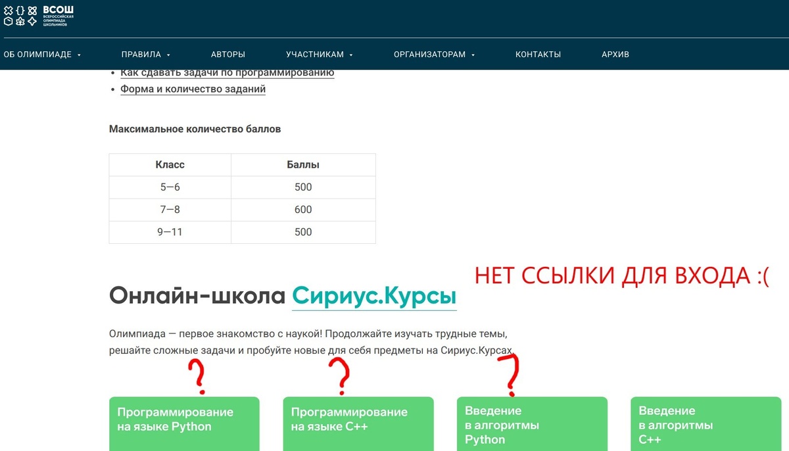Image resolution: width=789 pixels, height=451 pixels.
Task: Click the curly braces icon in the logo
Action: click(20, 11)
